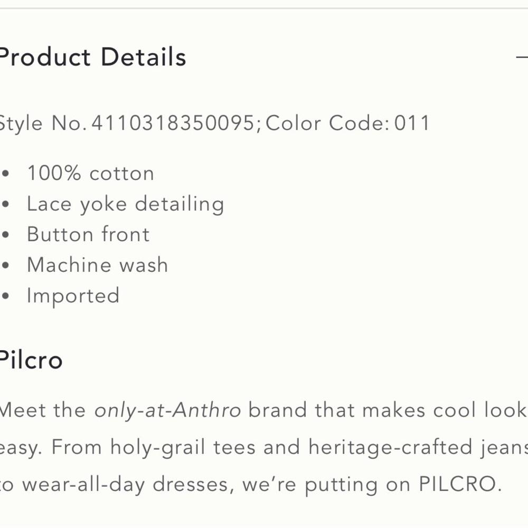Click the Pilcro brand heading
Screen dimensions: 528x528
point(31,360)
